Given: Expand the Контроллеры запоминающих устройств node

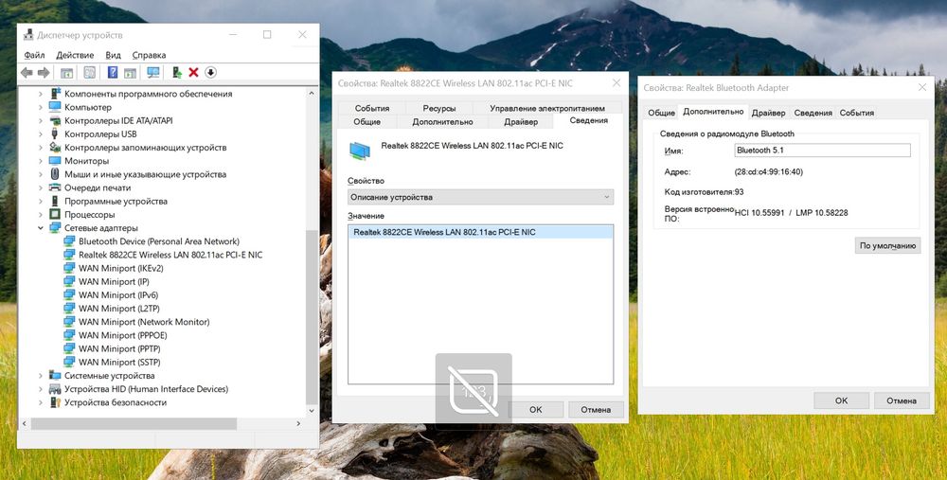Looking at the screenshot, I should (41, 148).
